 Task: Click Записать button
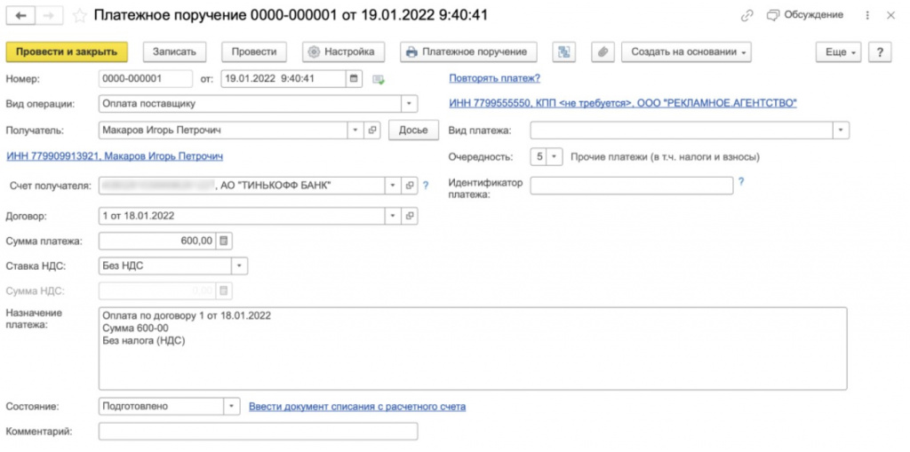tap(175, 52)
